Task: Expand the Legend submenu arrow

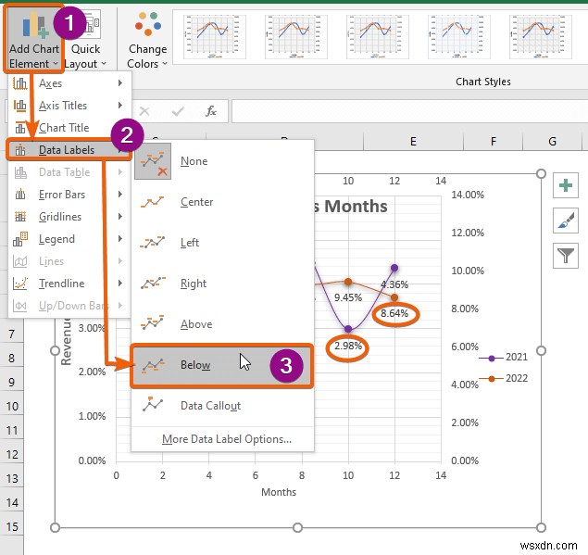Action: (x=120, y=239)
